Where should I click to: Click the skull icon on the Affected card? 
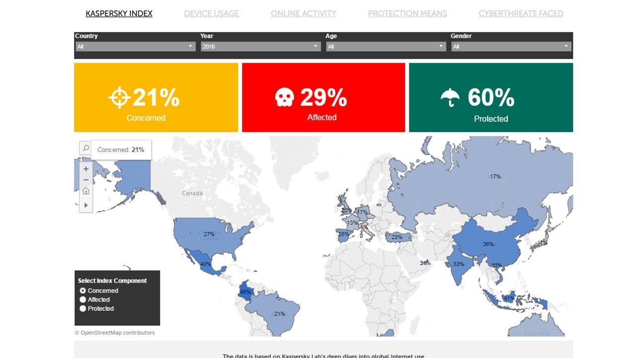click(284, 97)
